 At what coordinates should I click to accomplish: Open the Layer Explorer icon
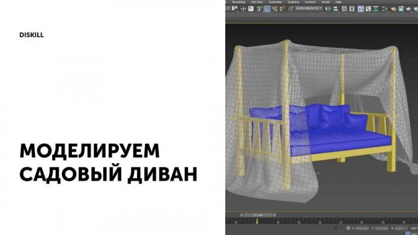coord(352,8)
